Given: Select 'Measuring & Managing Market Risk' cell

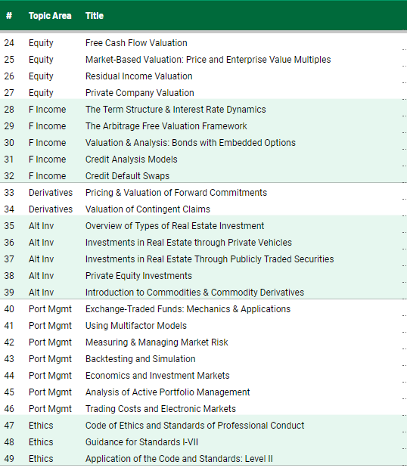Looking at the screenshot, I should (157, 342).
